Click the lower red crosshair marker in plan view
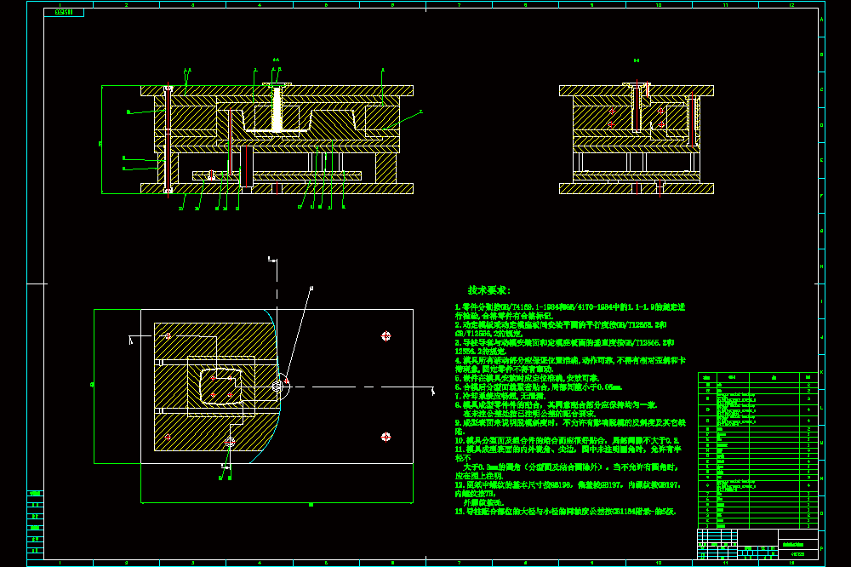Viewport: 851px width, 567px height. pyautogui.click(x=386, y=438)
